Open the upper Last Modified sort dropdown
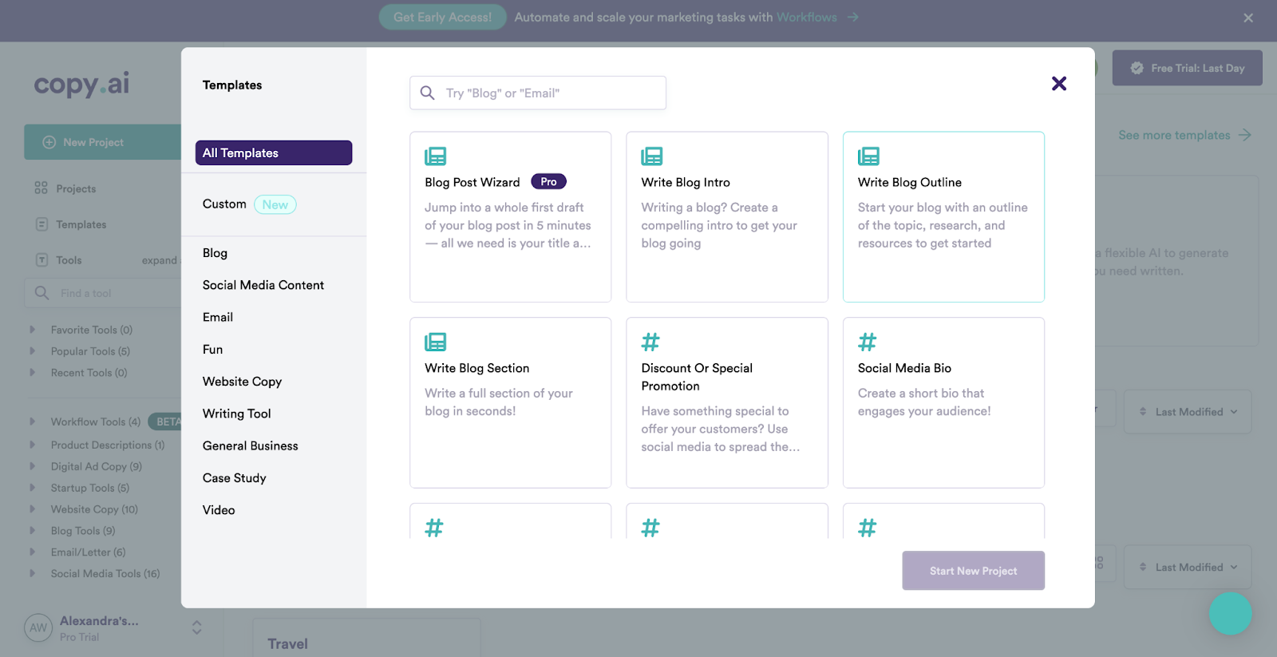Viewport: 1277px width, 657px height. (1188, 412)
